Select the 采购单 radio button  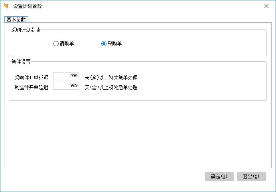pos(104,44)
